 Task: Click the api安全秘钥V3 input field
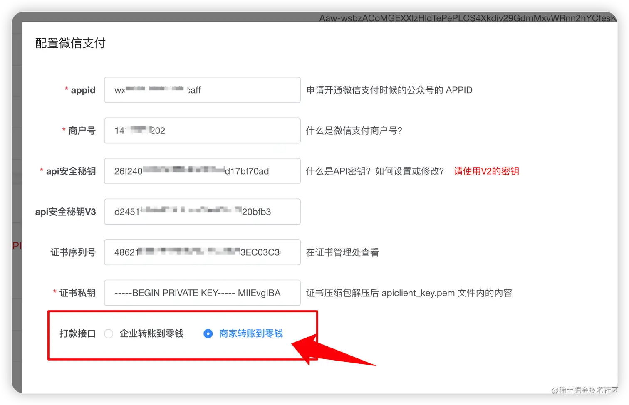point(202,212)
